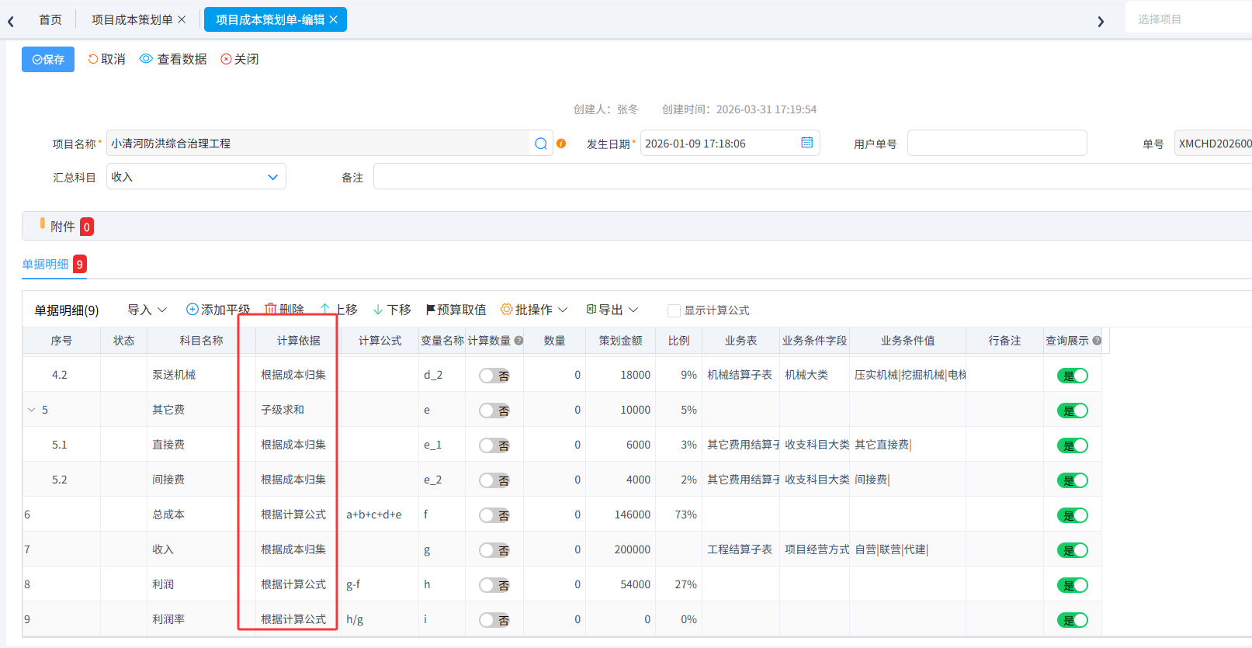
Task: Click the help icon next to 查询展示
Action: click(1097, 341)
